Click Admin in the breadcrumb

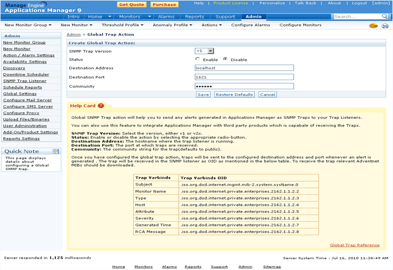click(x=74, y=34)
